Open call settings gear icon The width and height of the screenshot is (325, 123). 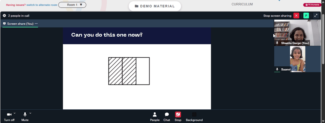click(x=4, y=16)
